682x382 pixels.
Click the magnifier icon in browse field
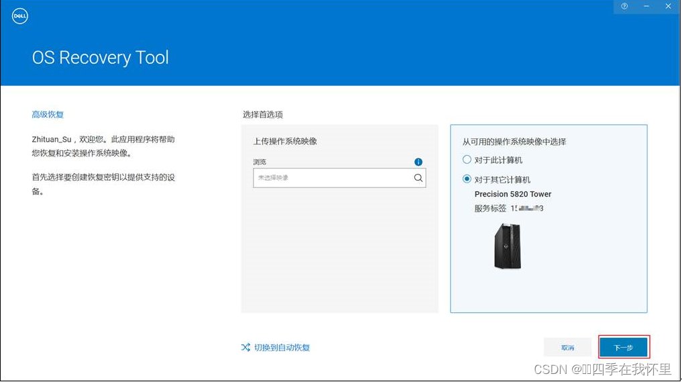[x=418, y=178]
